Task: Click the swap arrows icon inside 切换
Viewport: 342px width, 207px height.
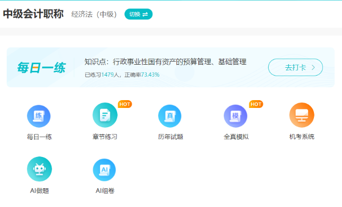Action: click(145, 15)
